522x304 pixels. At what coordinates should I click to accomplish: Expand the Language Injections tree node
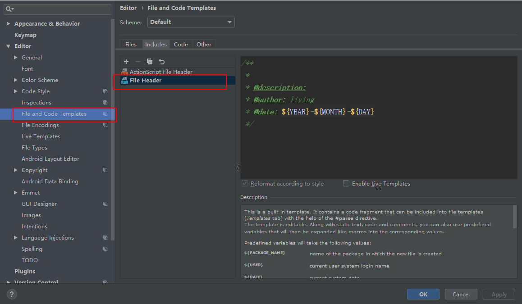(x=16, y=238)
